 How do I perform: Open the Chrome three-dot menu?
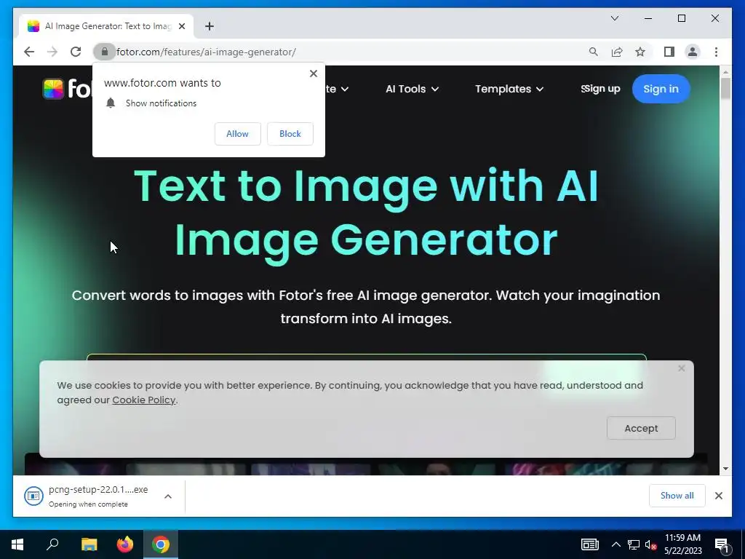716,52
